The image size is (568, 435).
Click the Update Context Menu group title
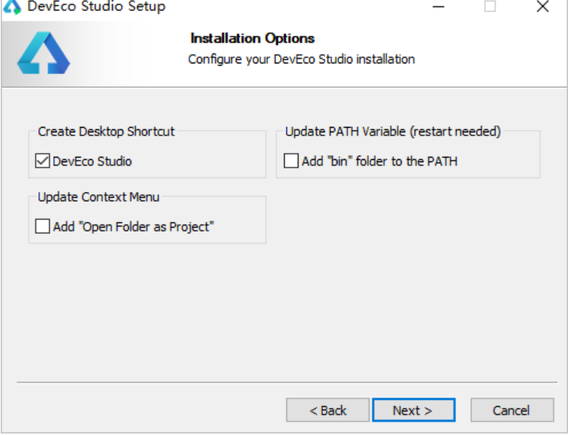pos(98,197)
